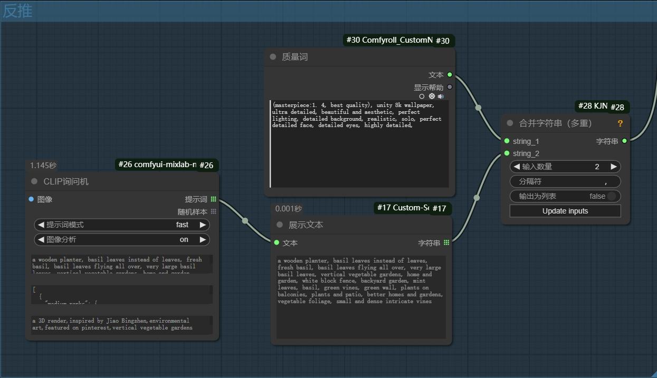Click the 字符串 output grid icon on 展示文本
The height and width of the screenshot is (378, 657).
pos(446,243)
